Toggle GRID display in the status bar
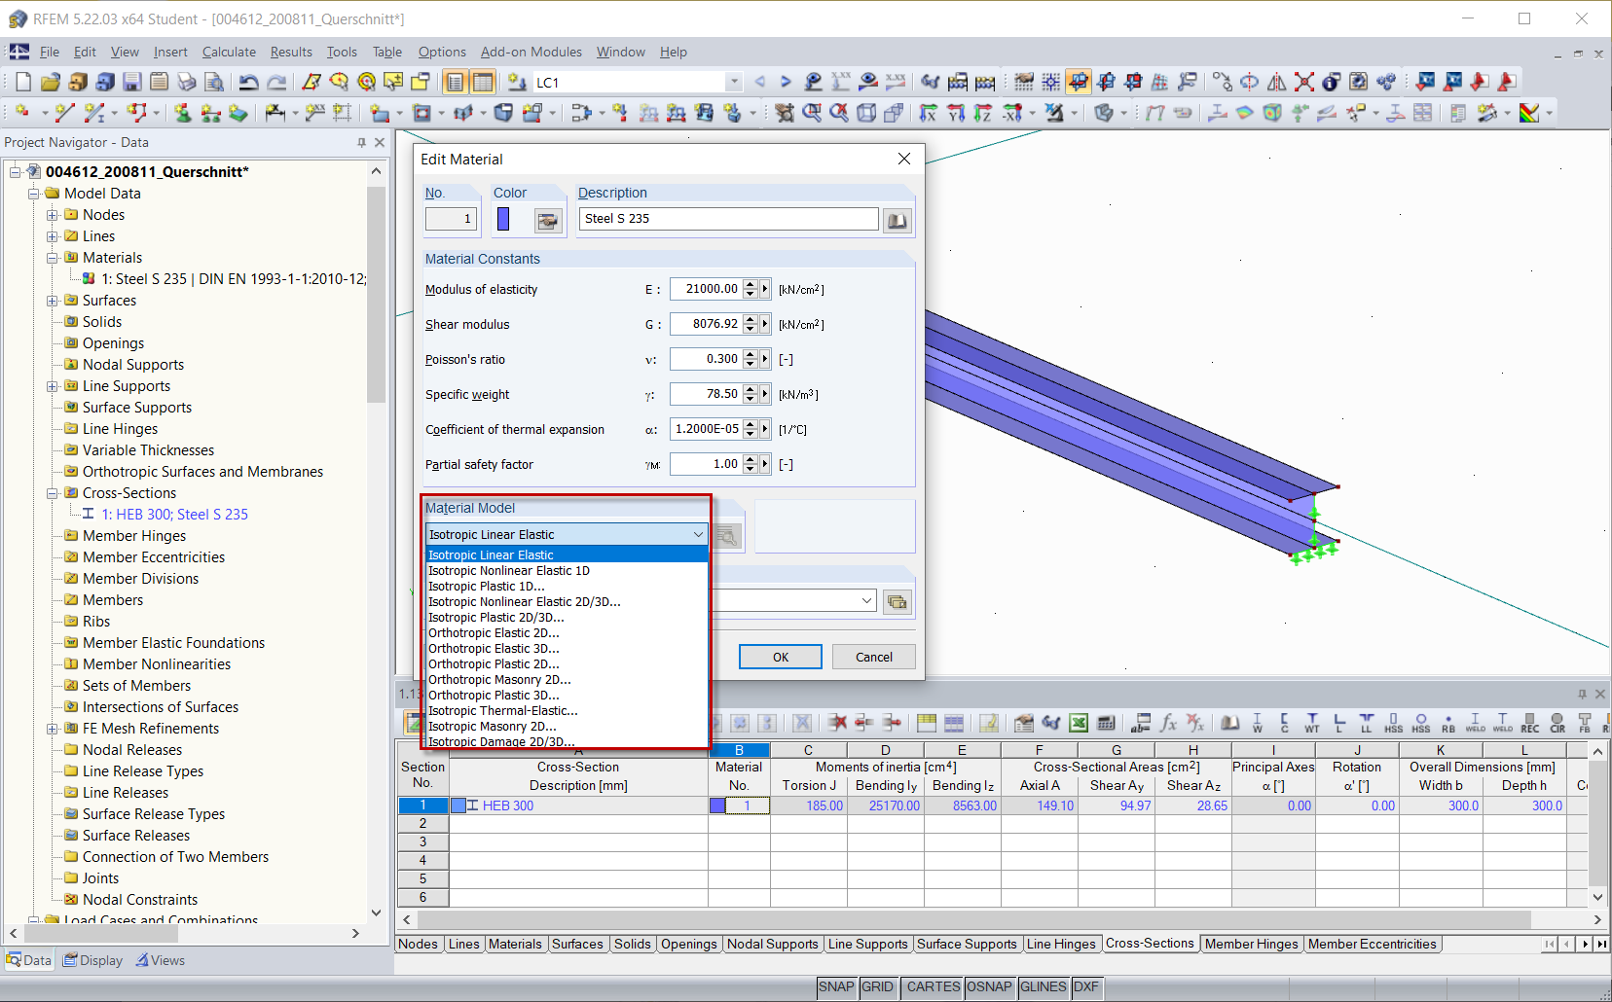This screenshot has height=1002, width=1612. pos(878,987)
